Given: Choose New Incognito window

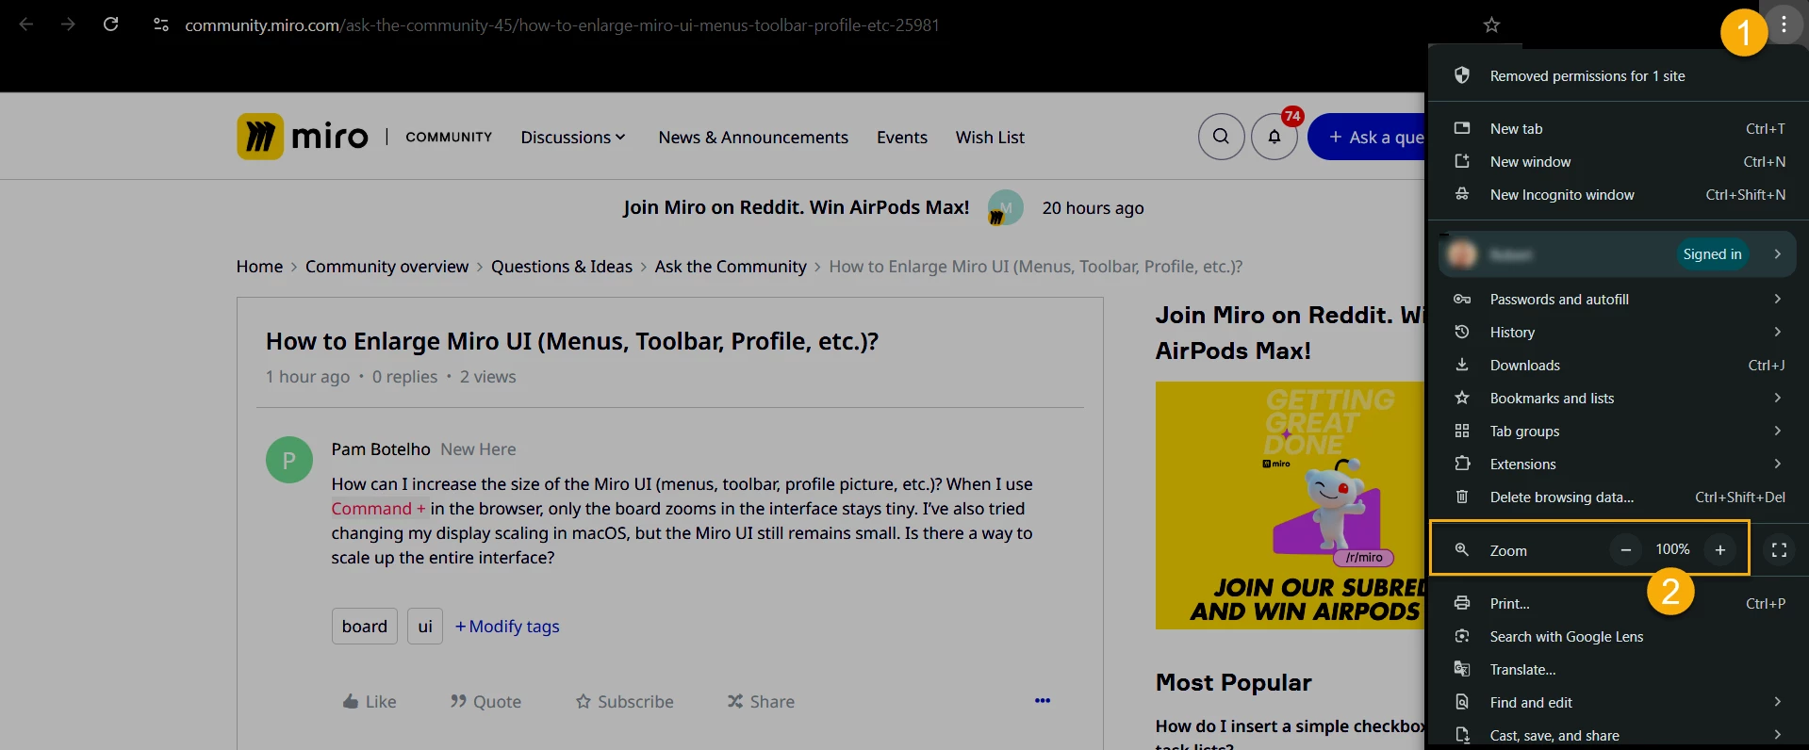Looking at the screenshot, I should pos(1618,194).
